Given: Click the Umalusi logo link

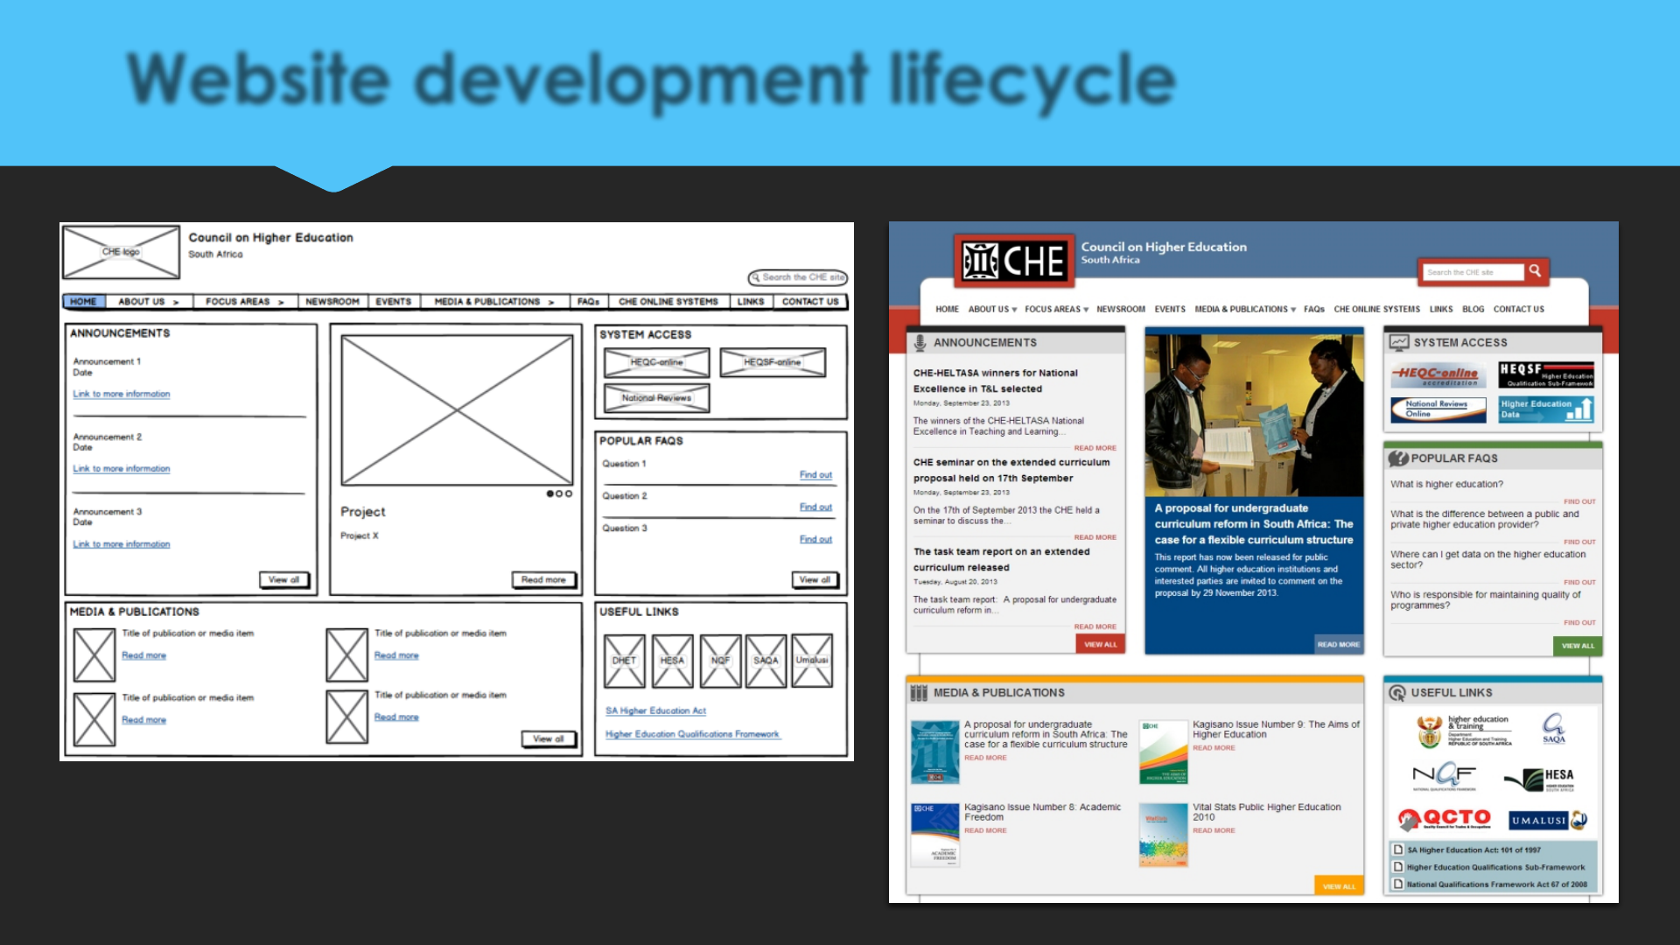Looking at the screenshot, I should coord(1547,820).
